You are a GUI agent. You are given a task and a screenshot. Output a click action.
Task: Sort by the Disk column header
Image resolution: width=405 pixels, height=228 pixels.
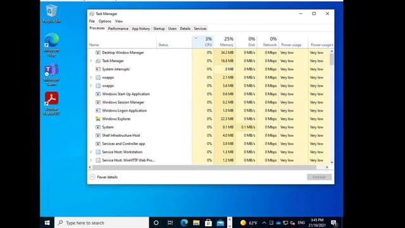[x=246, y=42]
